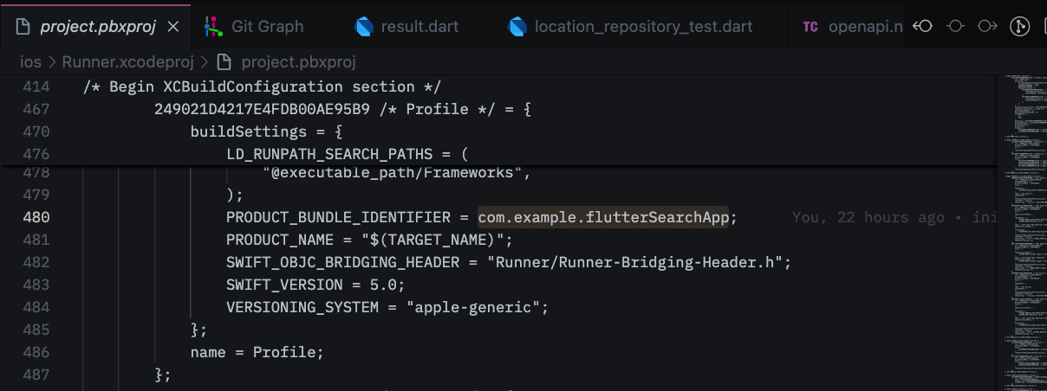Open previous change GitLens arrow icon
Screen dimensions: 1047x391
[924, 26]
